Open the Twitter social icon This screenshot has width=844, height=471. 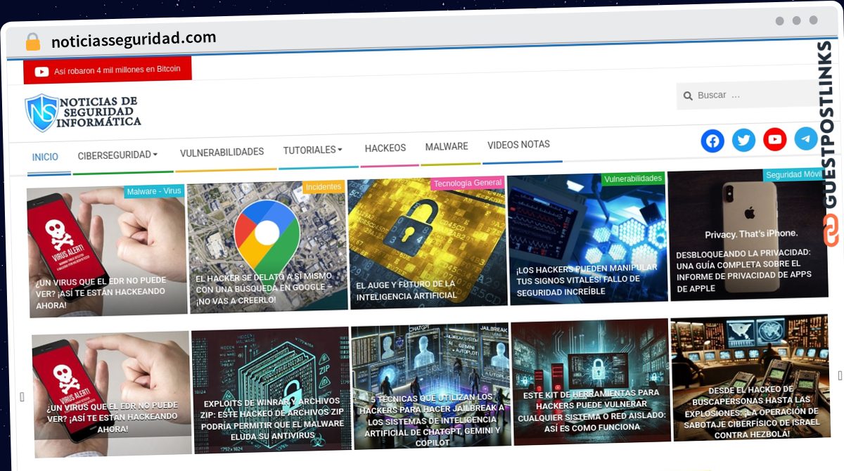tap(743, 141)
